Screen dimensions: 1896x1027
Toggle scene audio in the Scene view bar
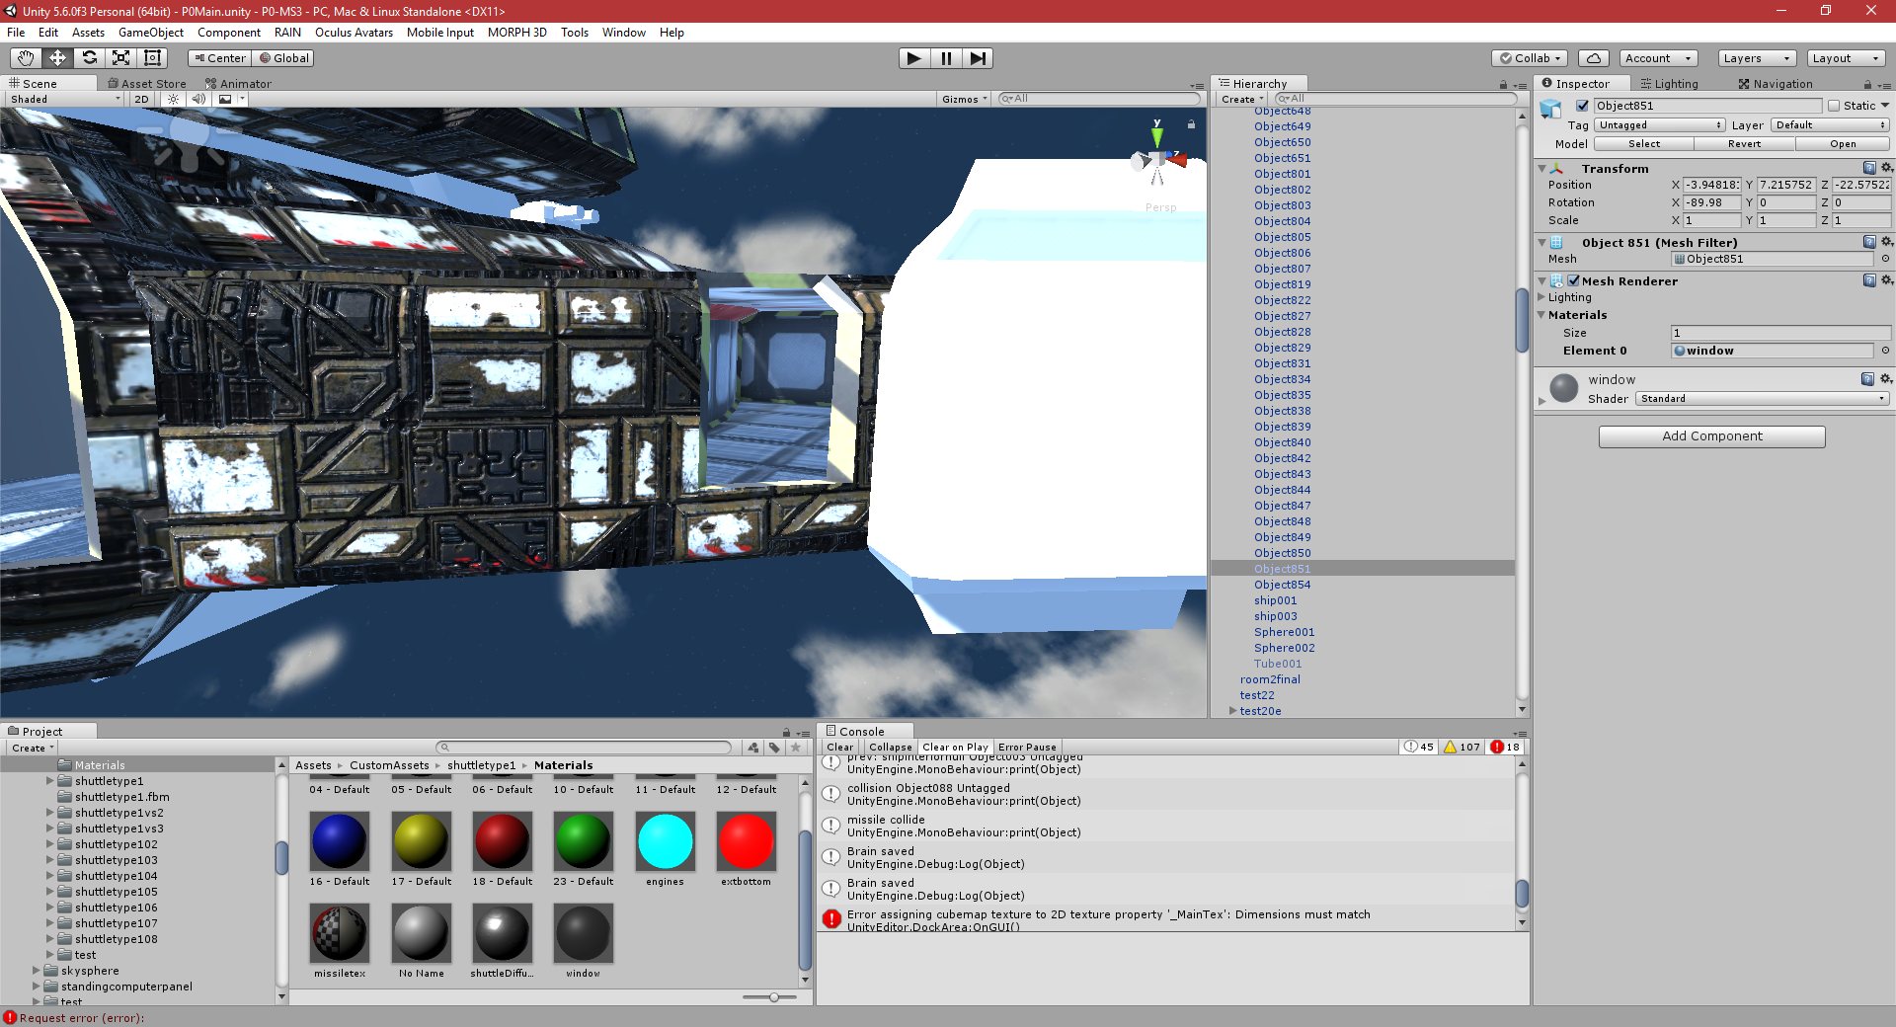pyautogui.click(x=200, y=99)
